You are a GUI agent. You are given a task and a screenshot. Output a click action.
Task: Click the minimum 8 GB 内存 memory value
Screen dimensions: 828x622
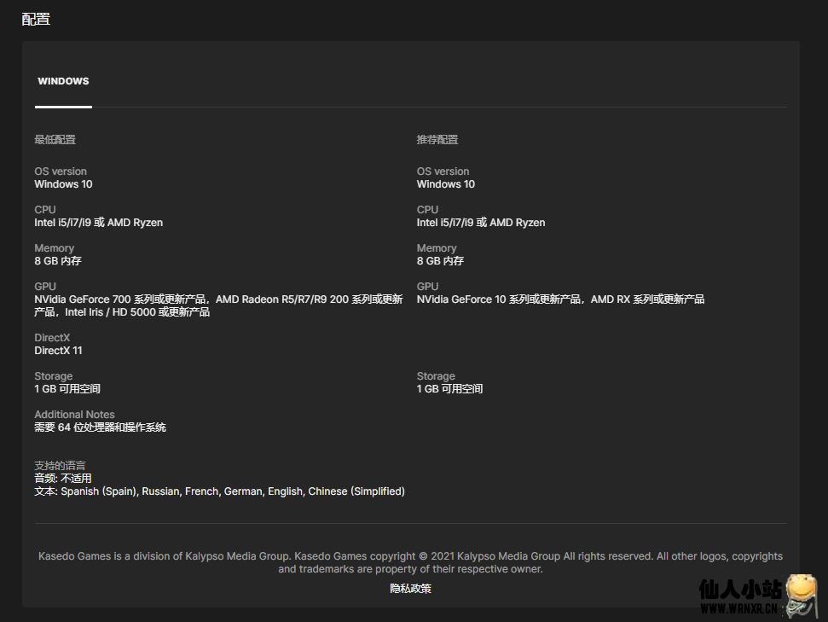pyautogui.click(x=58, y=261)
